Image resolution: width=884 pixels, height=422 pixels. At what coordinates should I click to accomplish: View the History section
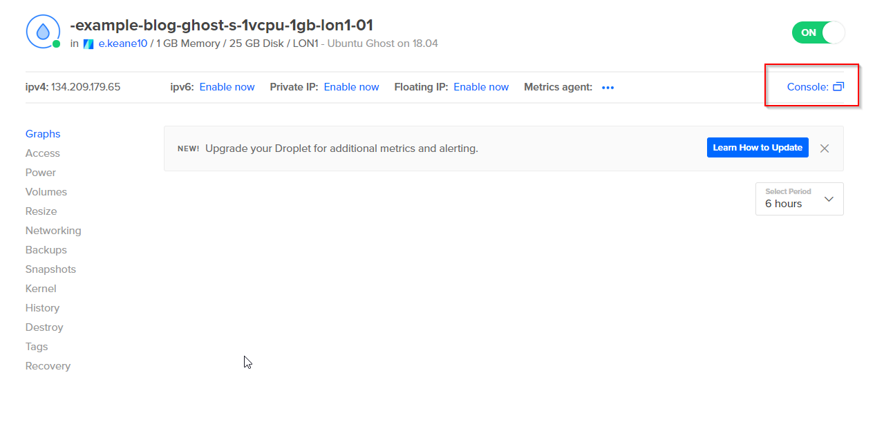click(x=42, y=308)
